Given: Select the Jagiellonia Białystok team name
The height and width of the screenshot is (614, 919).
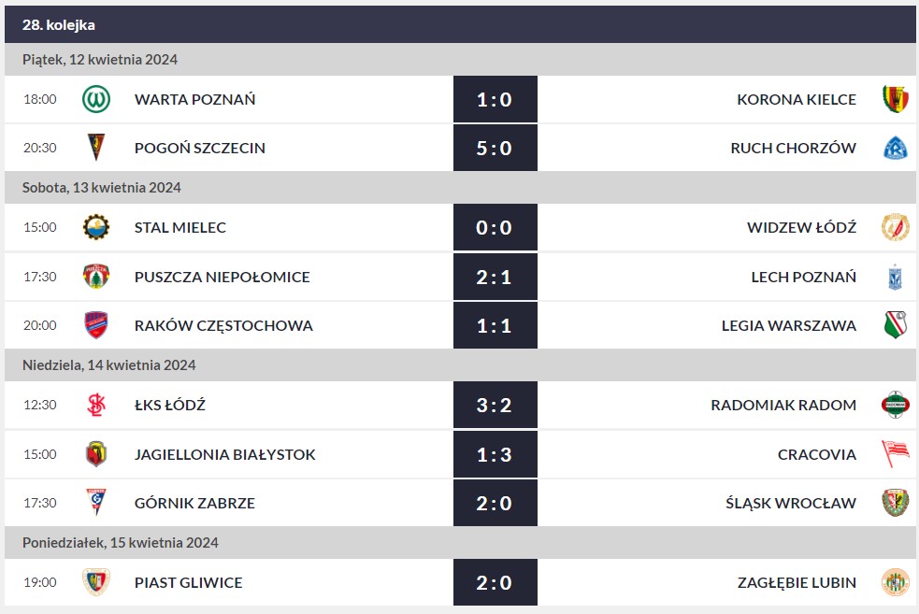Looking at the screenshot, I should click(224, 454).
